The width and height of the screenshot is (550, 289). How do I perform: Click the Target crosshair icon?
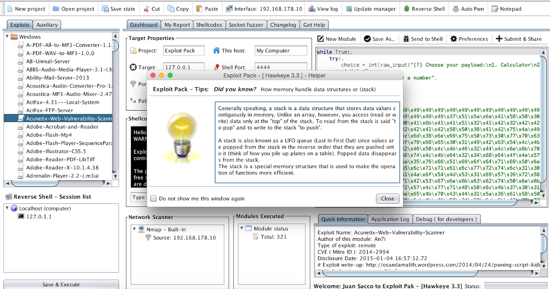(133, 67)
